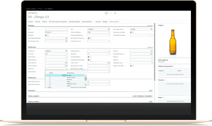Add a note with the Notas plus icon
212x126 pixels.
(x=163, y=97)
